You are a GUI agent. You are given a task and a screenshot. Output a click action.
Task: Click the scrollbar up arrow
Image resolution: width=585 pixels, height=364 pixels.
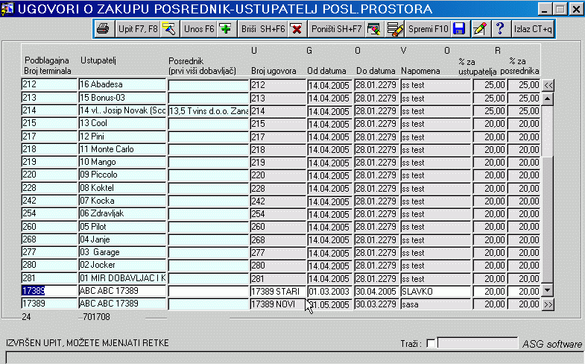547,99
